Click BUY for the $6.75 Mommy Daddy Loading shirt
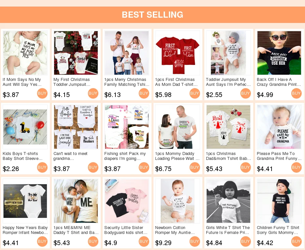This screenshot has width=305, height=250. [195, 167]
